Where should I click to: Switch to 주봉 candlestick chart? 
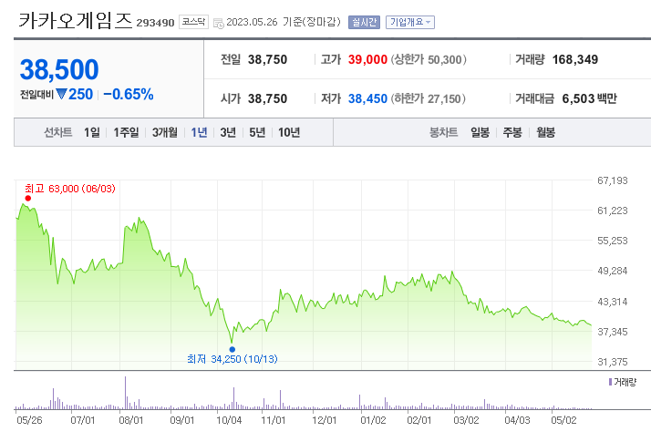tap(512, 132)
